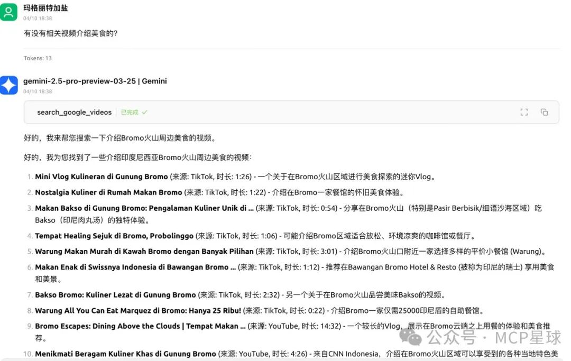Click the Tokens: 13 counter

tap(38, 58)
